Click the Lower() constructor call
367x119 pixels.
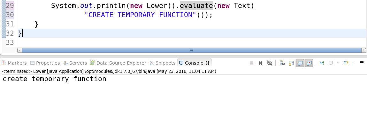coord(161,6)
